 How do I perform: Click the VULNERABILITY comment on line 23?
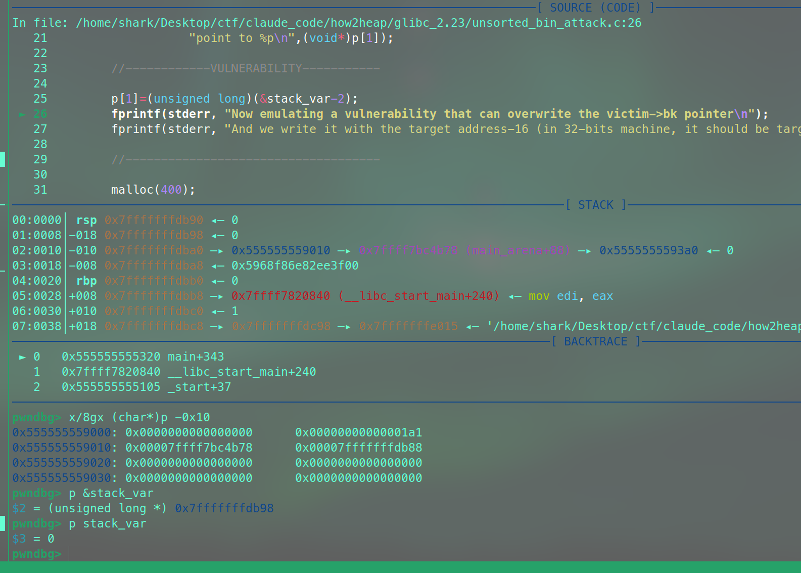(246, 68)
